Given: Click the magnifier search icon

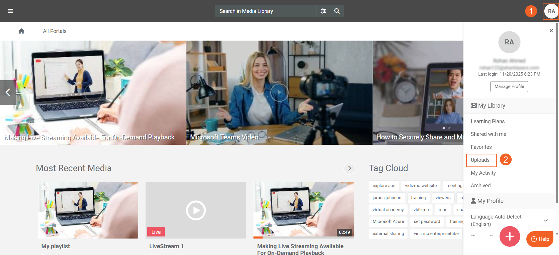Looking at the screenshot, I should pyautogui.click(x=337, y=11).
